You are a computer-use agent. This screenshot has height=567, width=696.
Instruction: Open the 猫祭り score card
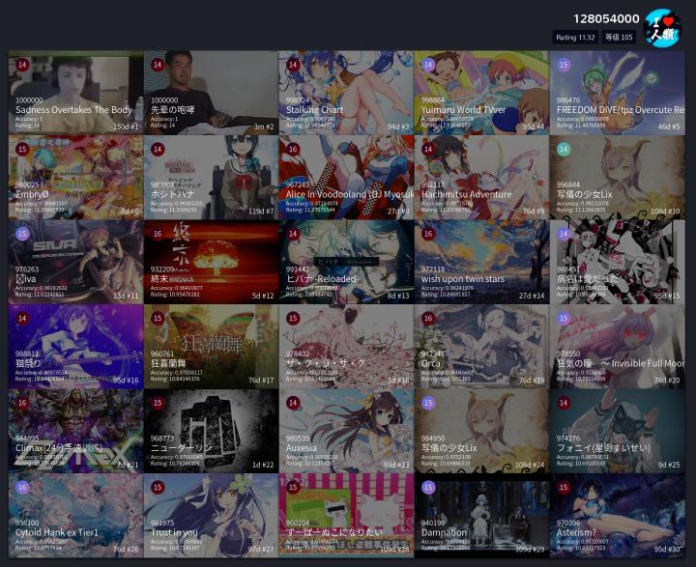coord(76,347)
